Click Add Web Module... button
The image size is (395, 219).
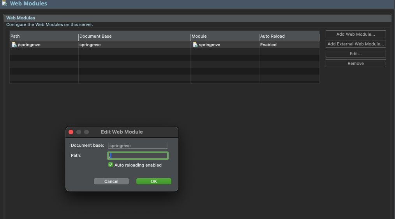pyautogui.click(x=355, y=34)
